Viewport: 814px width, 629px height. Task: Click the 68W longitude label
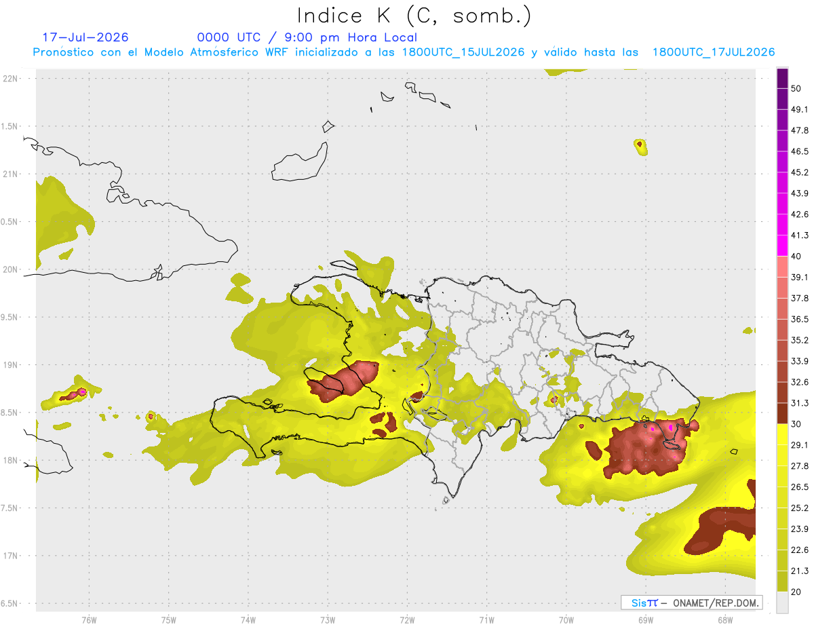click(724, 620)
